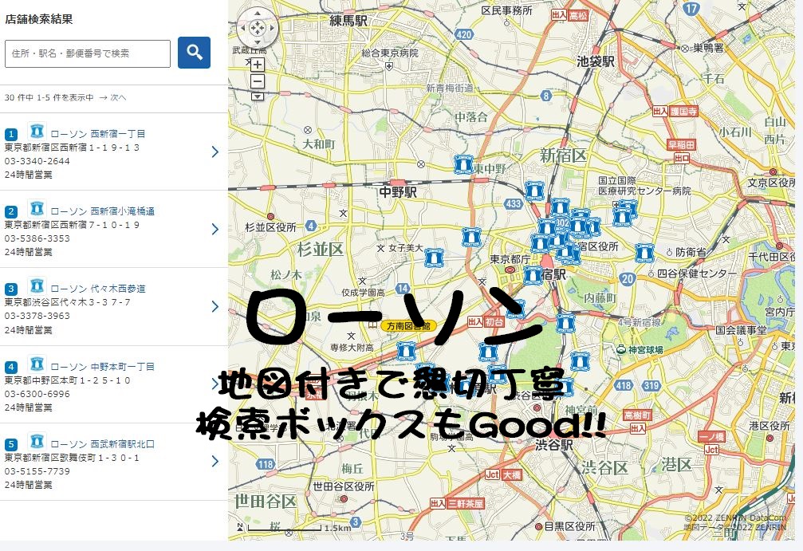This screenshot has height=551, width=803.
Task: Select result number badge 5
Action: [x=10, y=444]
